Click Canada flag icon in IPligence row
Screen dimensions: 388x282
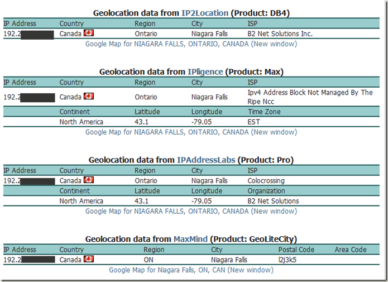pos(89,96)
